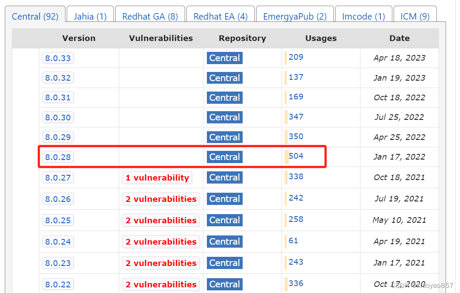
Task: Open the 169 usages link
Action: point(296,97)
